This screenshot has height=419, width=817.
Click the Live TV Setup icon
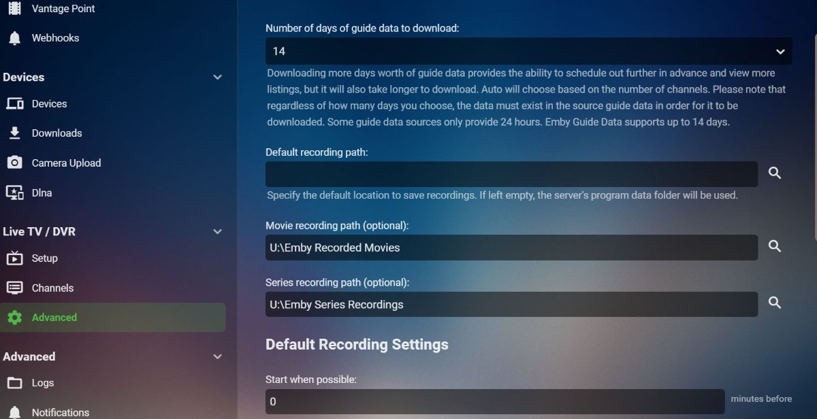coord(14,258)
